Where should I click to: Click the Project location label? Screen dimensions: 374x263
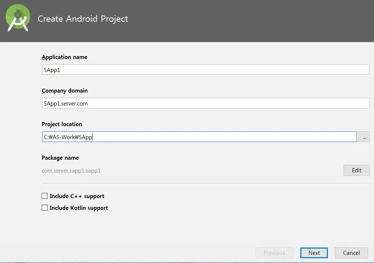(x=62, y=124)
